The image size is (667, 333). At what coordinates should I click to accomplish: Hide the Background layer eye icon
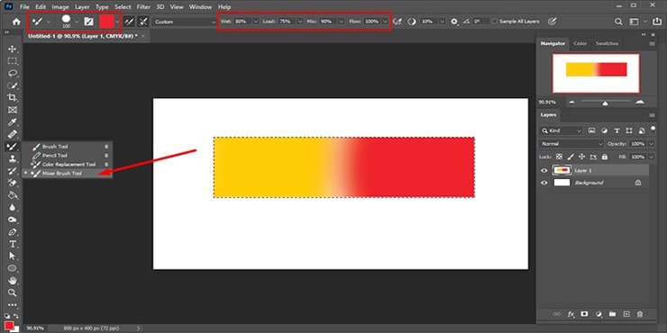[x=544, y=183]
